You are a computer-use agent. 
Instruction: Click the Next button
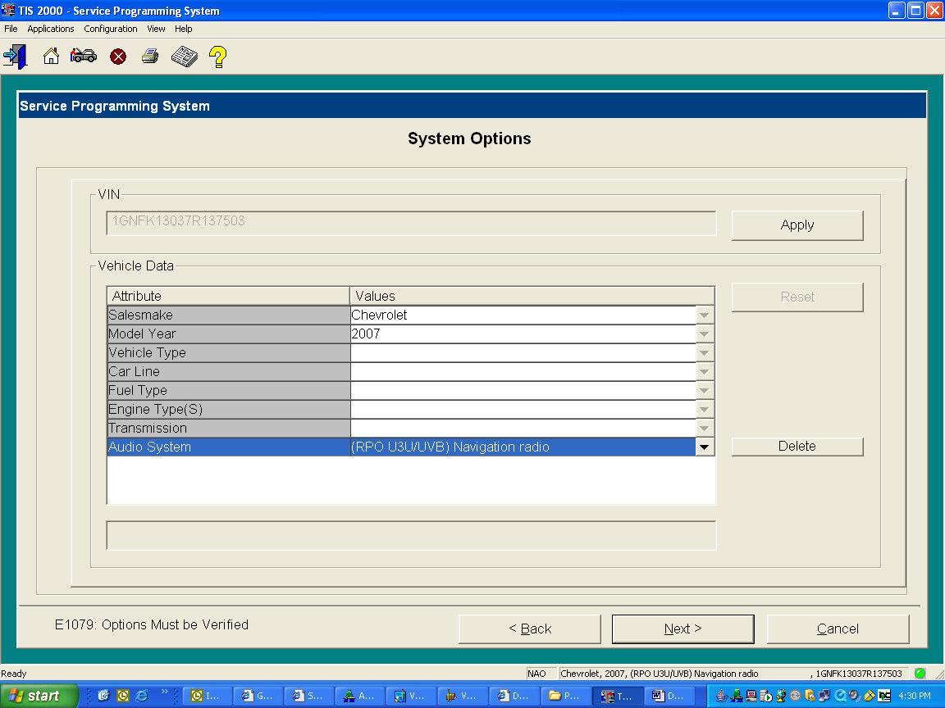coord(682,629)
